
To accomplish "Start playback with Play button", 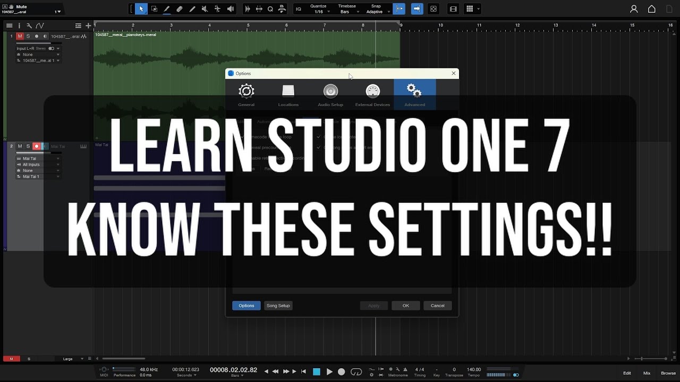I will click(329, 372).
